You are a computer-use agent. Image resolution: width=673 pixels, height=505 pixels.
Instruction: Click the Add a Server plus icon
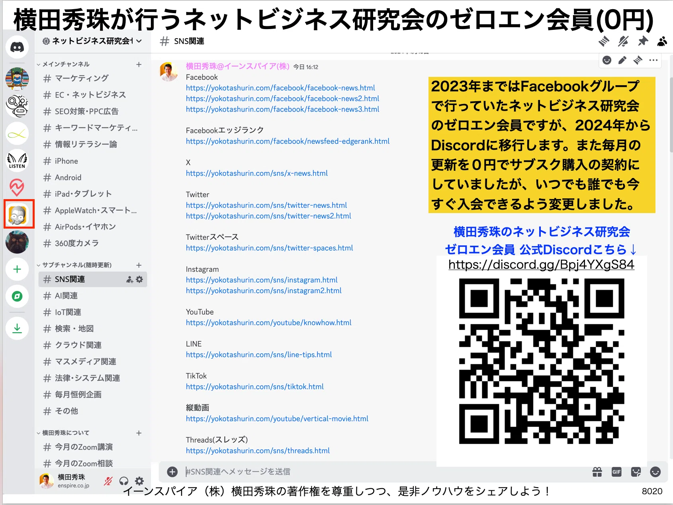[17, 269]
